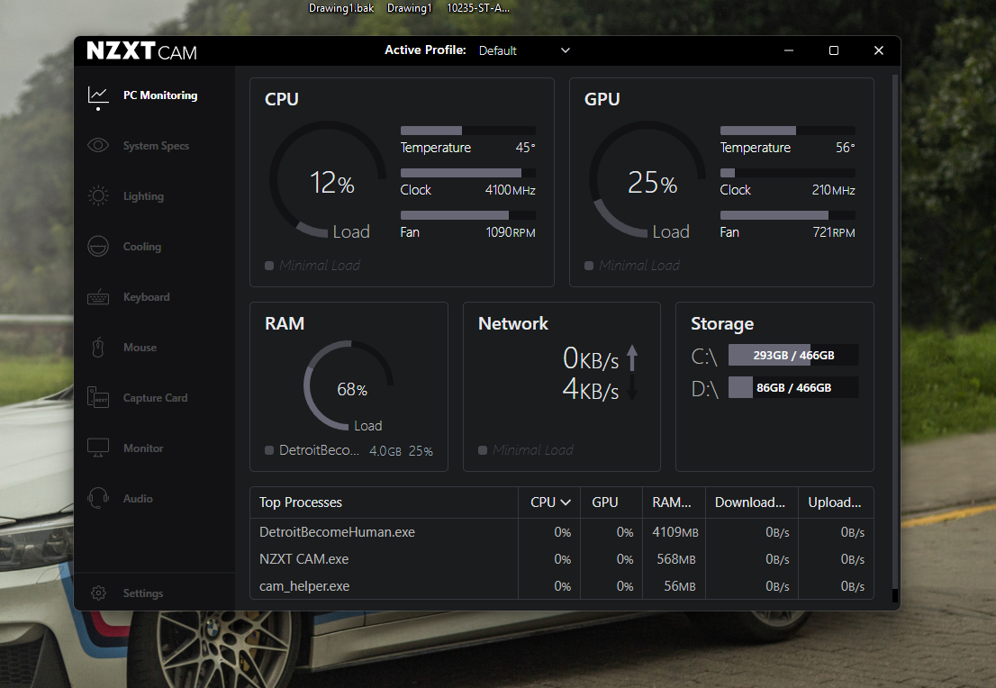Click the CPU fan speed bar
Image resolution: width=996 pixels, height=688 pixels.
coord(468,215)
